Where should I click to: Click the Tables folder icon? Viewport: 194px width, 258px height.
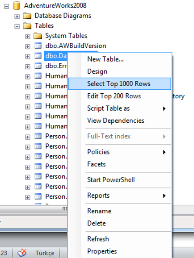(x=27, y=26)
